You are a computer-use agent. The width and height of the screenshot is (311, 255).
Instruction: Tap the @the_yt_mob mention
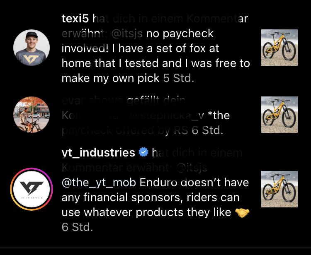click(99, 183)
